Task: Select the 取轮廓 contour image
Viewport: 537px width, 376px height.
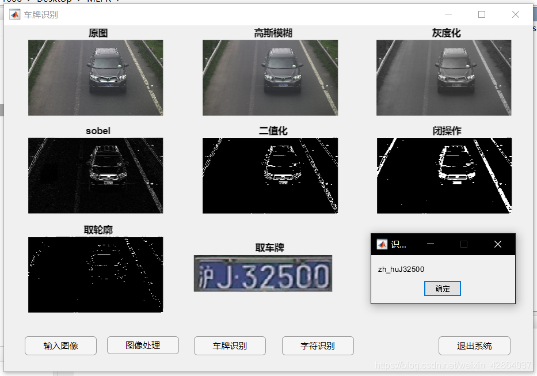Action: click(x=96, y=275)
